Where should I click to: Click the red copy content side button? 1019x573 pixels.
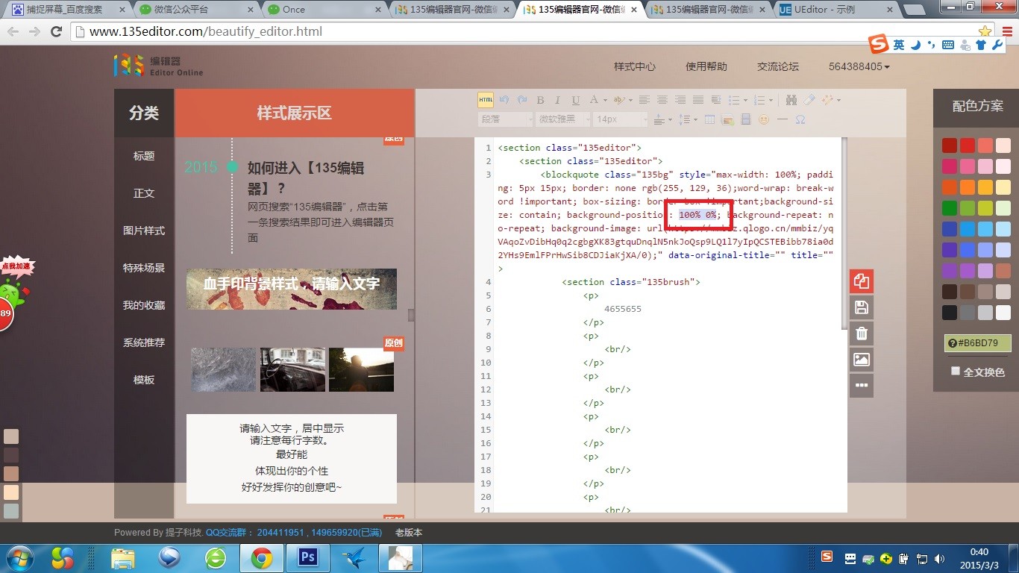861,281
